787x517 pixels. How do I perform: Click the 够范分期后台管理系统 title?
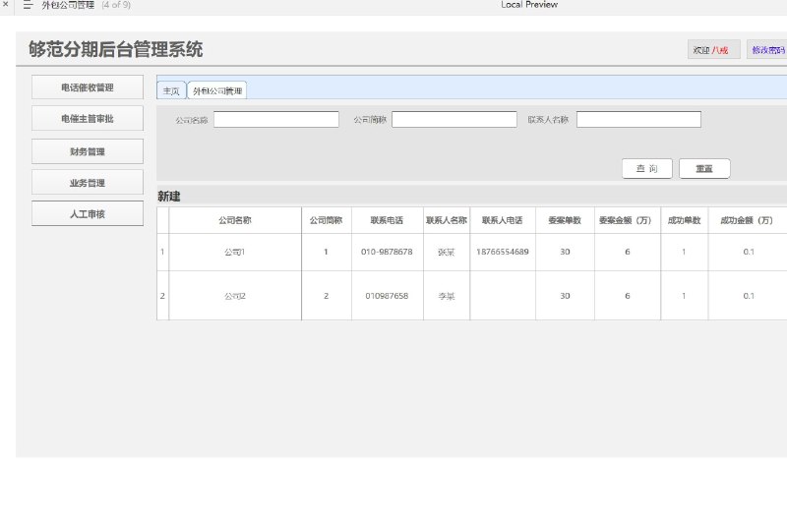click(x=116, y=49)
